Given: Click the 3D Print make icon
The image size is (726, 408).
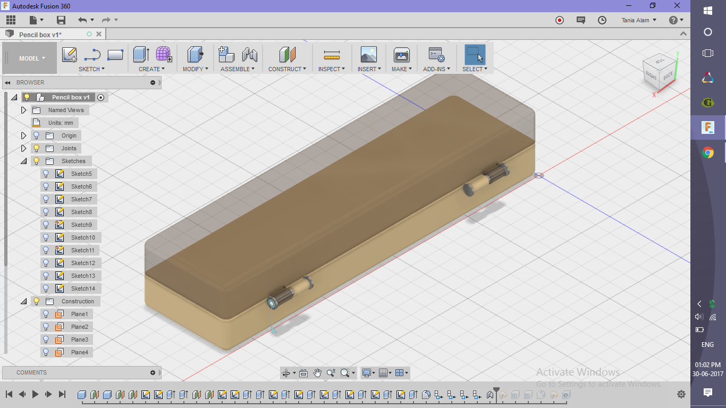Looking at the screenshot, I should coord(402,55).
